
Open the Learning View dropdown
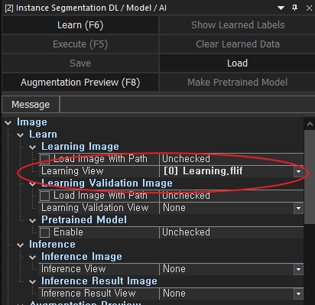coord(298,171)
